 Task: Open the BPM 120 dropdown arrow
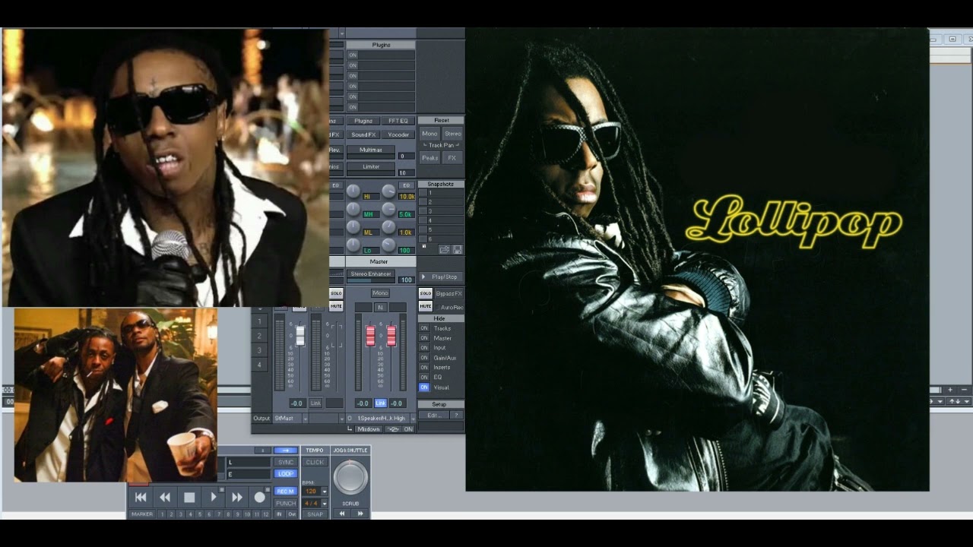pyautogui.click(x=325, y=492)
